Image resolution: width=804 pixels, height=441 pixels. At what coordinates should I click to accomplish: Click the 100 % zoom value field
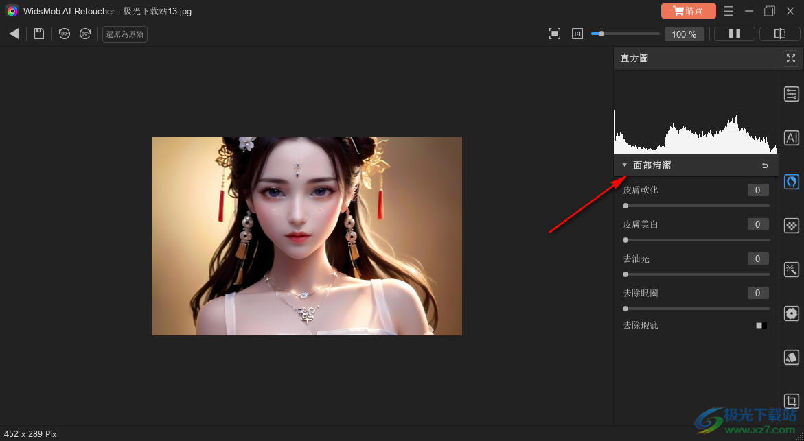(x=684, y=34)
